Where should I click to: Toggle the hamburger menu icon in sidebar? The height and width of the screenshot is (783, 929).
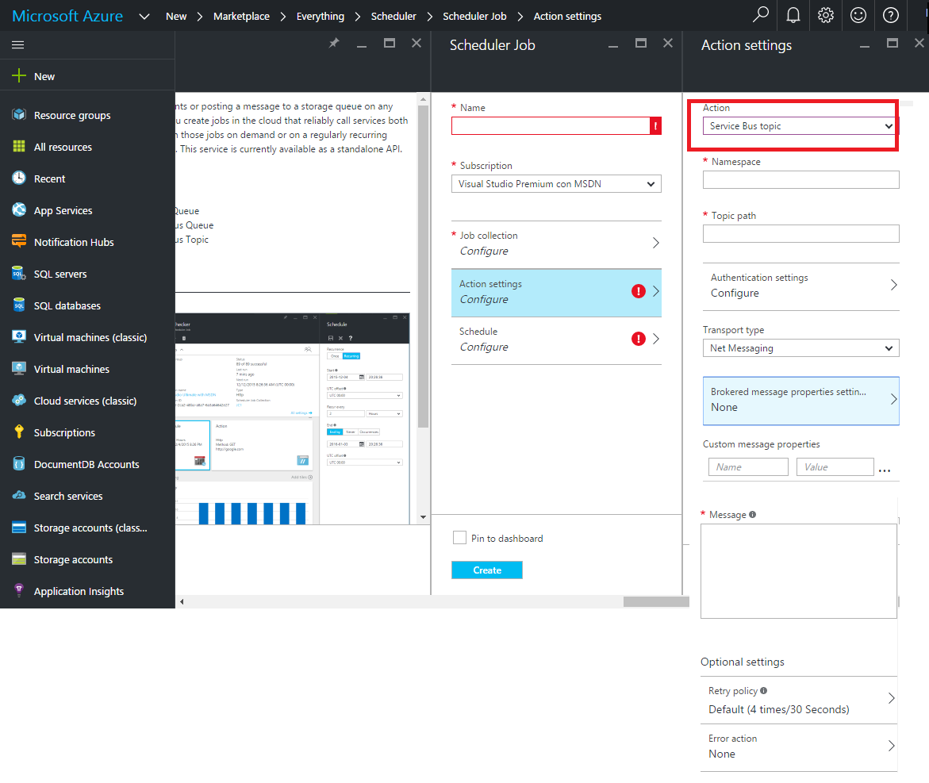[x=17, y=45]
